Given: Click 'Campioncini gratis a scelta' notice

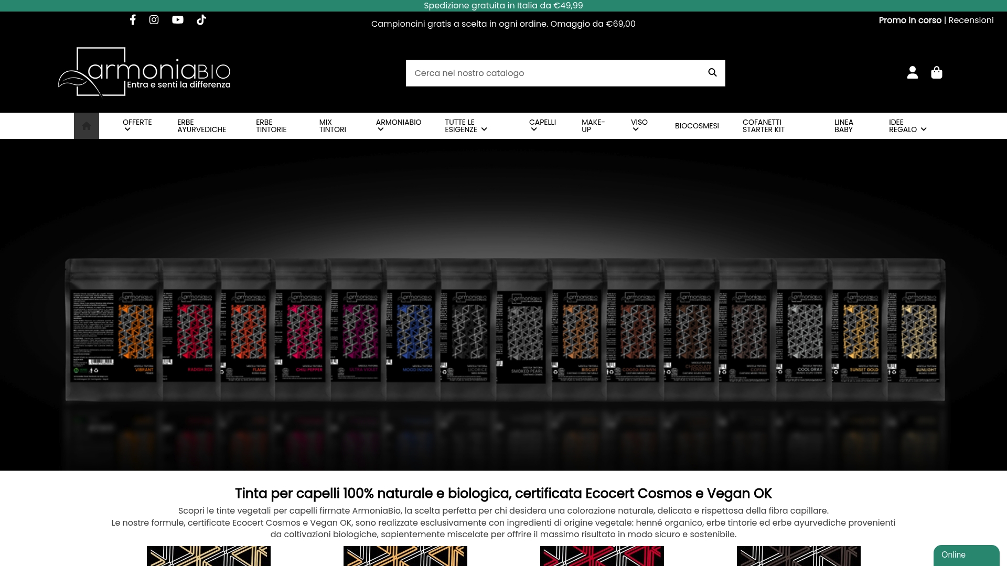Looking at the screenshot, I should coord(504,24).
